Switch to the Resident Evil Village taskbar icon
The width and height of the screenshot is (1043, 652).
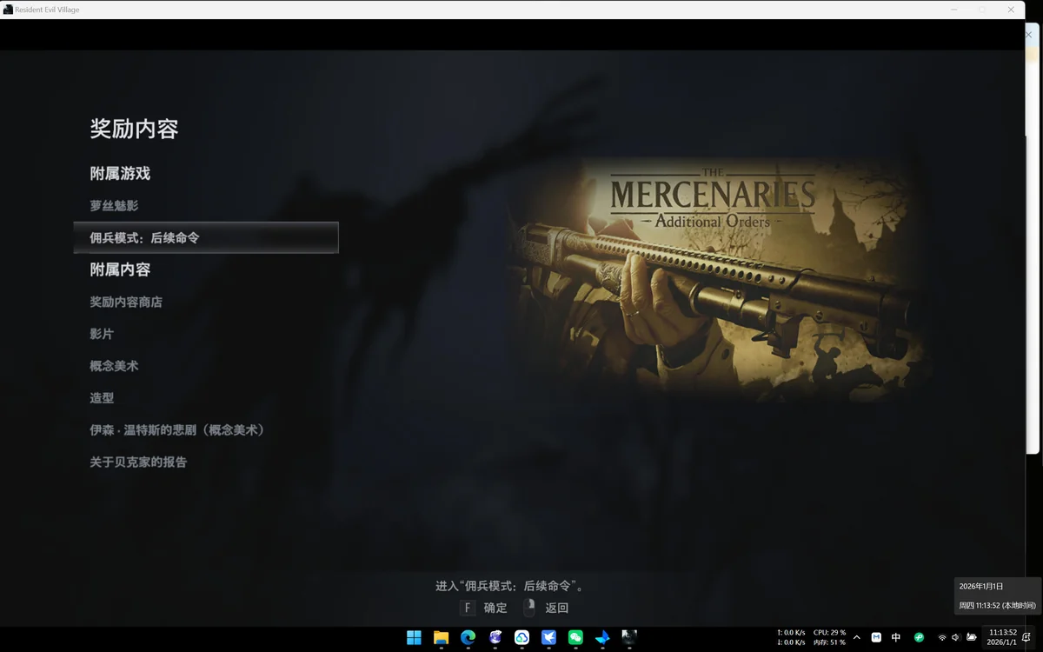click(x=629, y=637)
